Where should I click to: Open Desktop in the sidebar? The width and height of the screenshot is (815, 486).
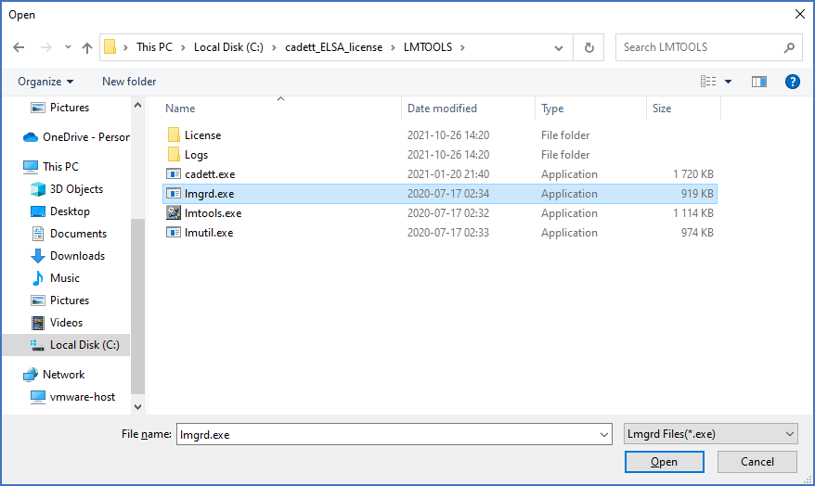coord(59,211)
